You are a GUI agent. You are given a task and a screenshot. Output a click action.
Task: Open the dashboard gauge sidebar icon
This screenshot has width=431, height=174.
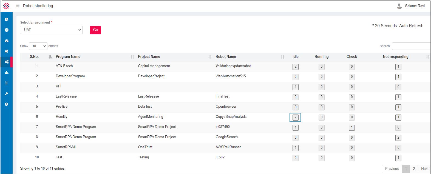click(x=7, y=41)
